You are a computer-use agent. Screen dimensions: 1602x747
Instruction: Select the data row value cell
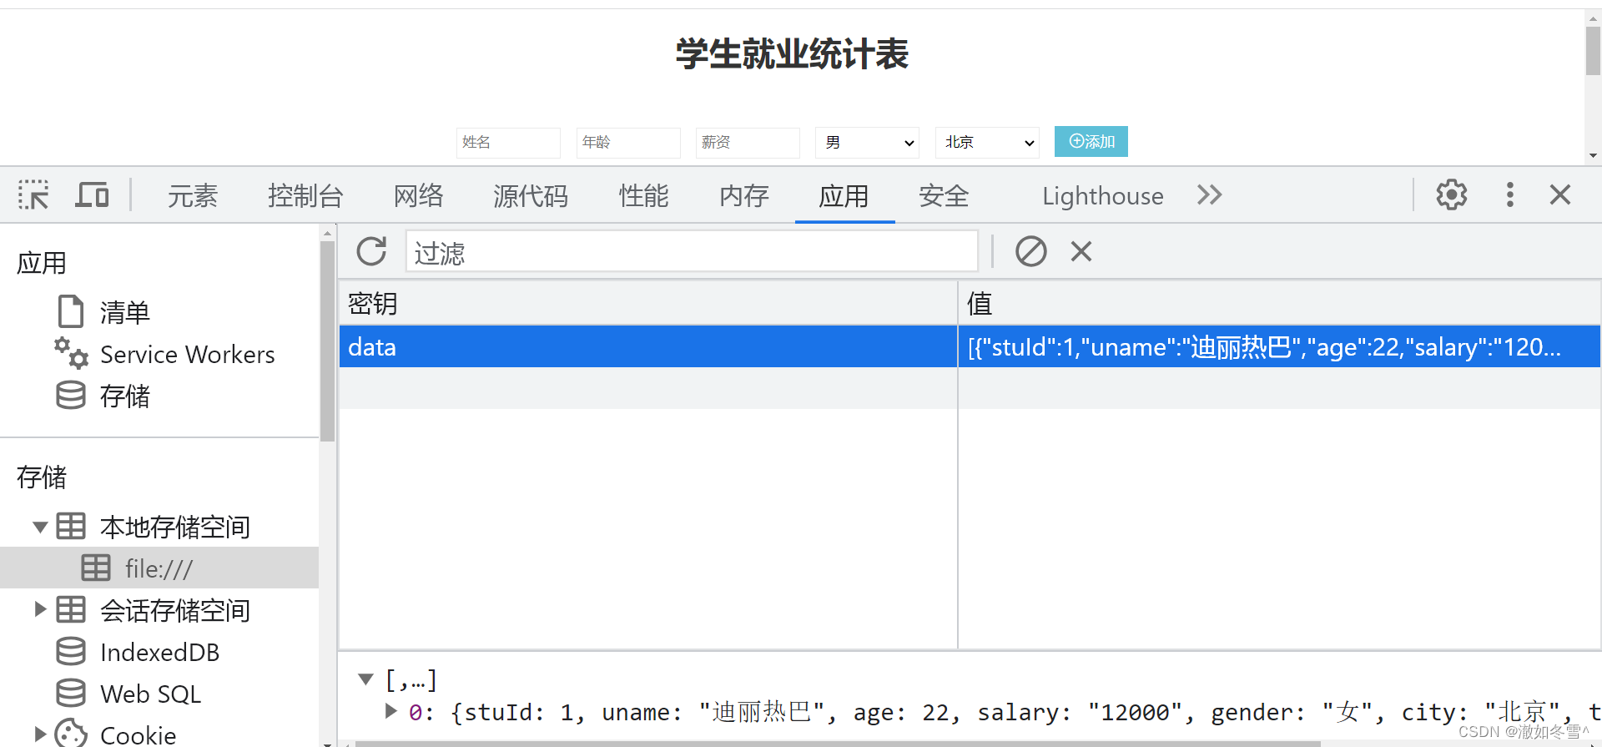click(1279, 346)
